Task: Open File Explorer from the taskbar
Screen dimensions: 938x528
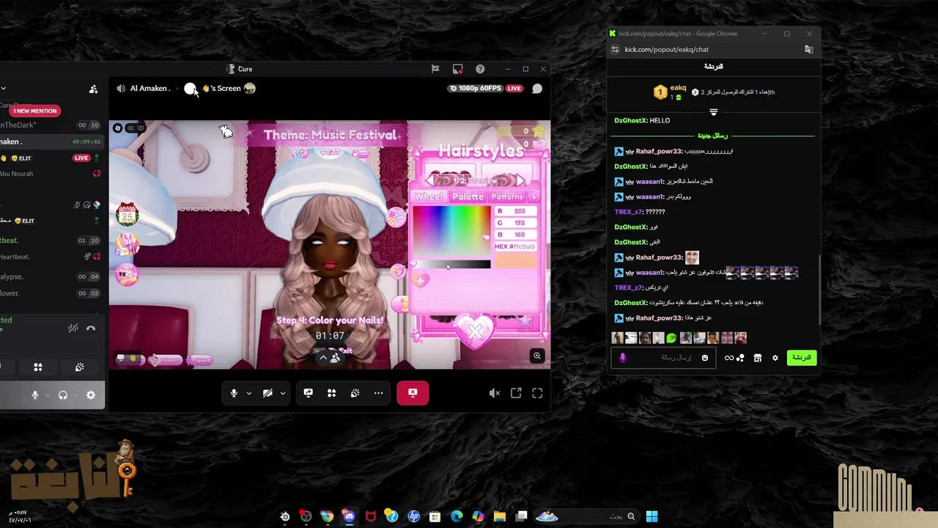Action: click(x=500, y=516)
